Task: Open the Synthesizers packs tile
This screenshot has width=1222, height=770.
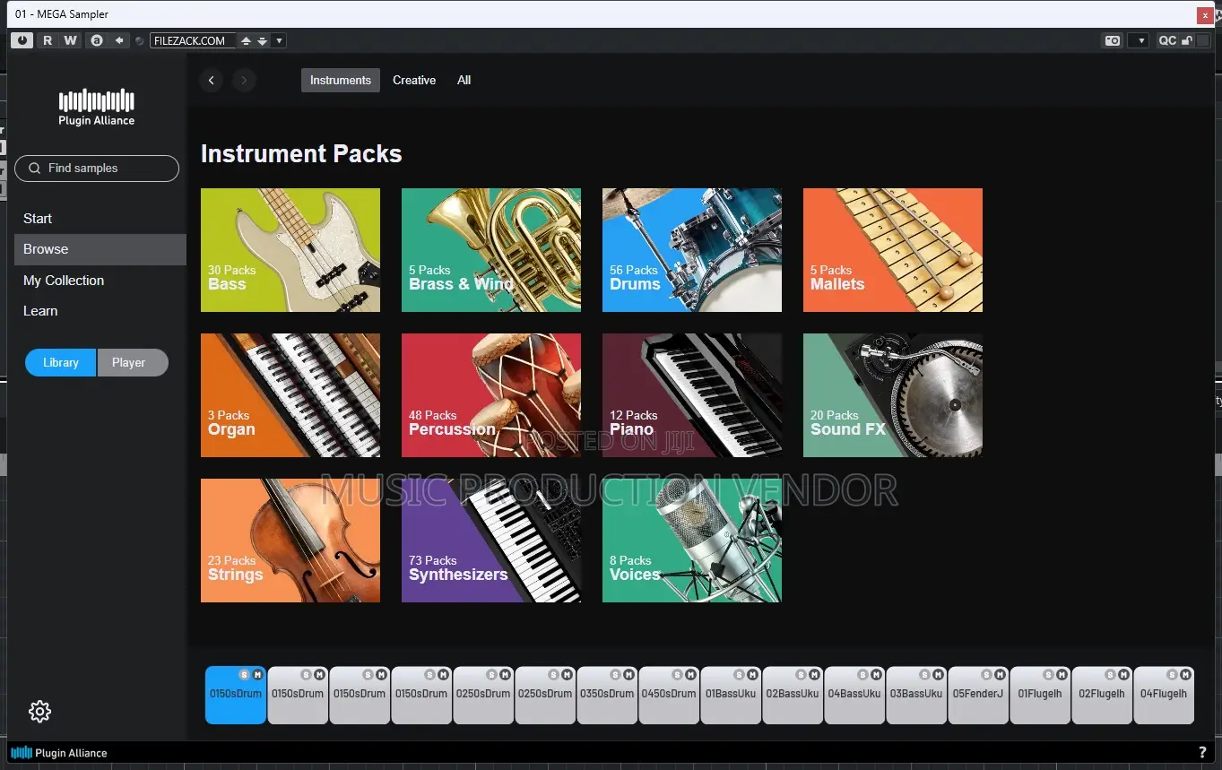Action: coord(491,541)
